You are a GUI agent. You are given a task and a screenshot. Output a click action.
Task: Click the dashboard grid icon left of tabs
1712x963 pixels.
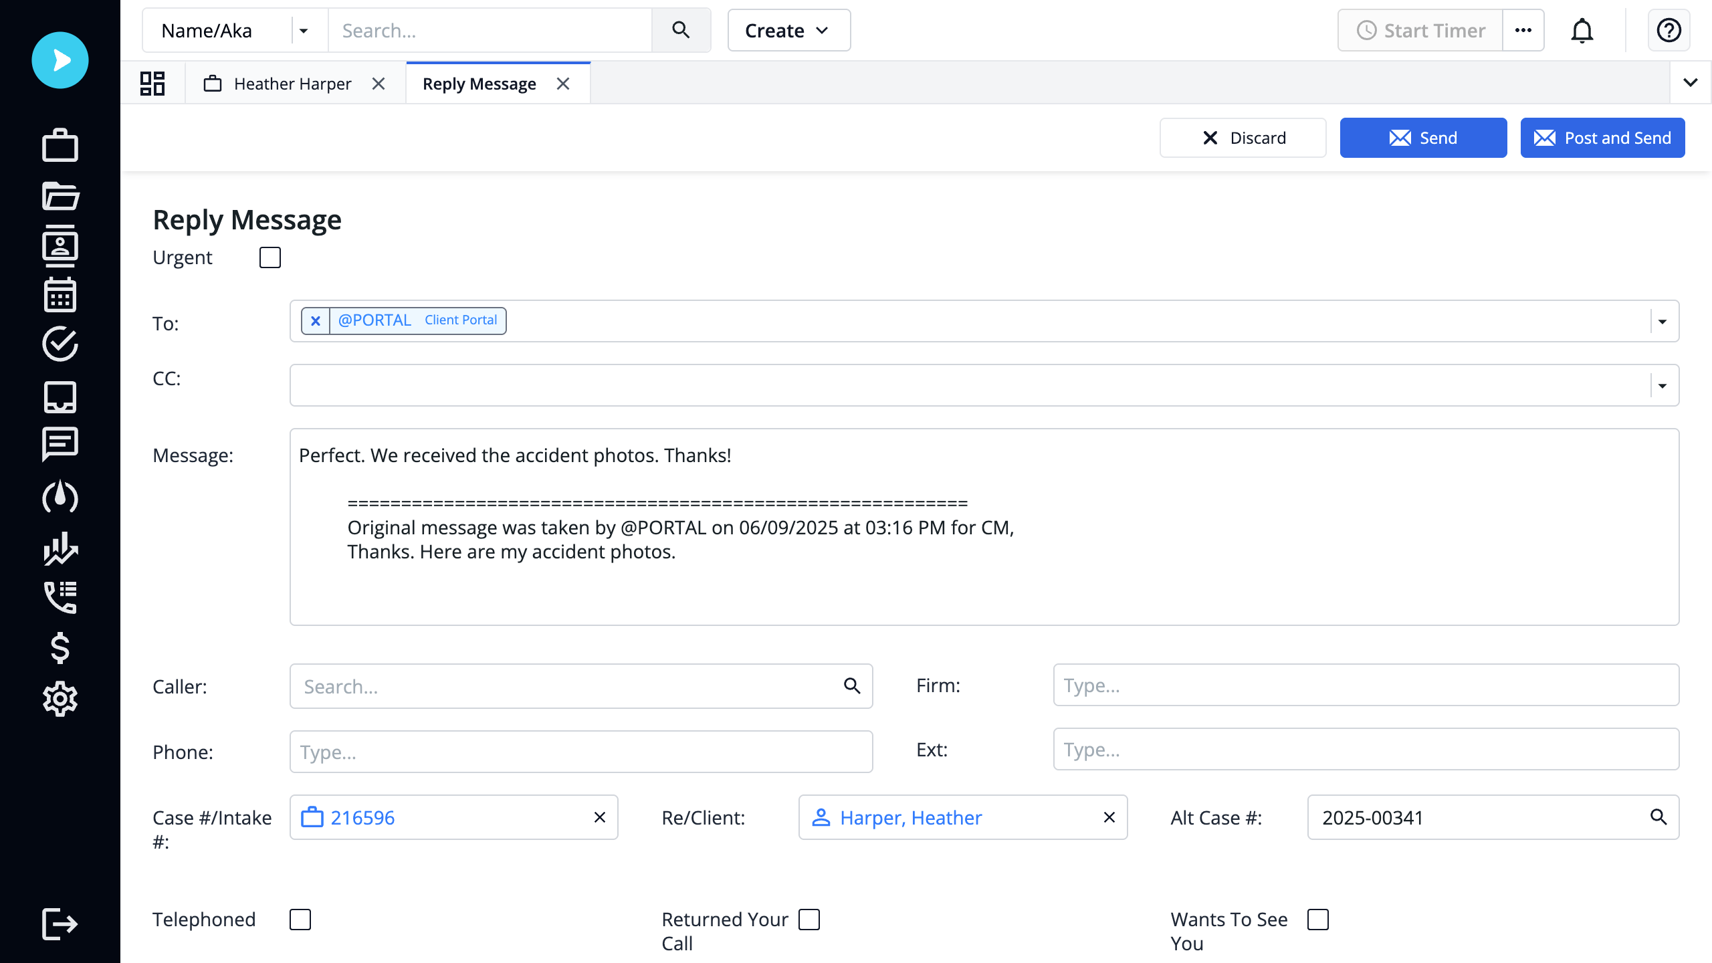click(152, 82)
